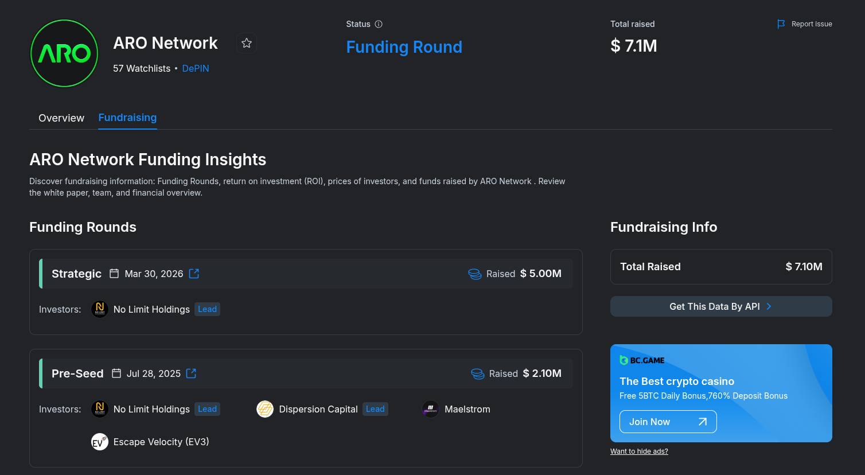Click the Strategic round calendar icon
865x475 pixels.
(x=114, y=274)
